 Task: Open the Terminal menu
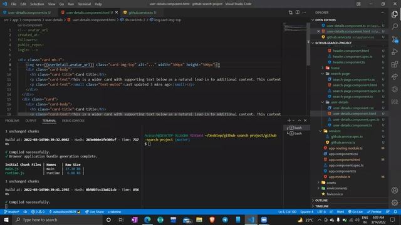(x=85, y=4)
